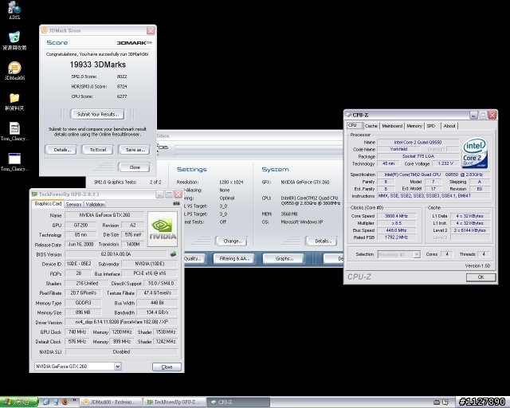Screen dimensions: 510x408
Task: Open the yellow folder on the desktop
Action: pyautogui.click(x=14, y=101)
